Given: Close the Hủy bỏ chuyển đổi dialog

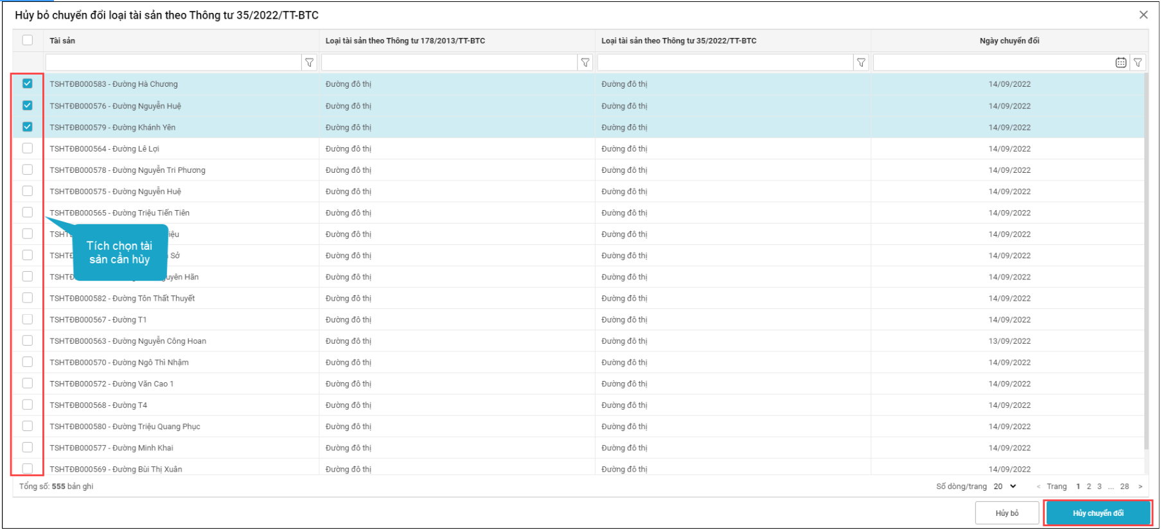Looking at the screenshot, I should [x=1143, y=15].
